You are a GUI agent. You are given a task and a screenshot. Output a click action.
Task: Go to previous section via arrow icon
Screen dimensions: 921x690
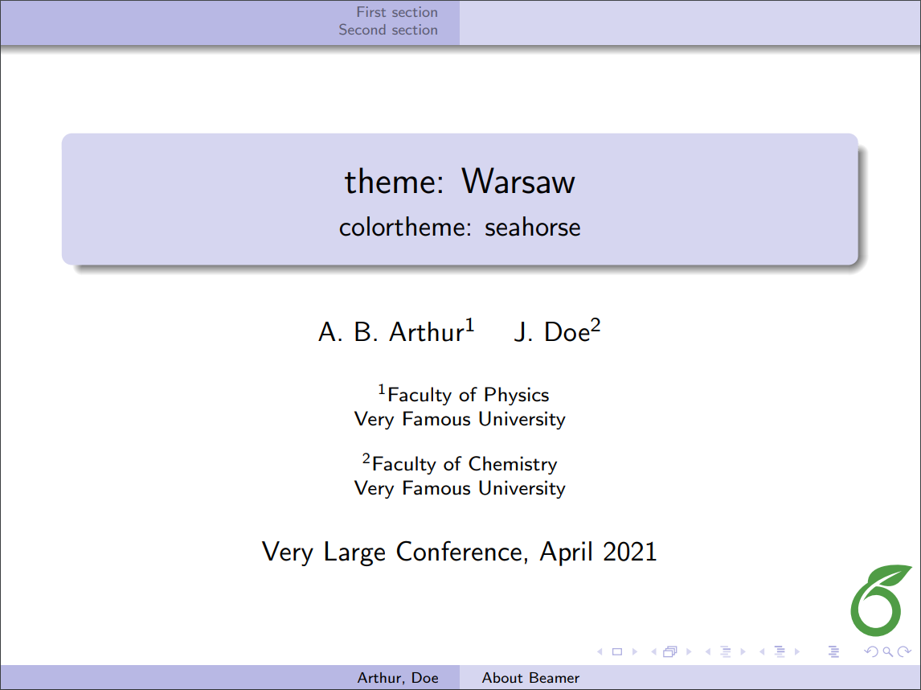coord(762,651)
